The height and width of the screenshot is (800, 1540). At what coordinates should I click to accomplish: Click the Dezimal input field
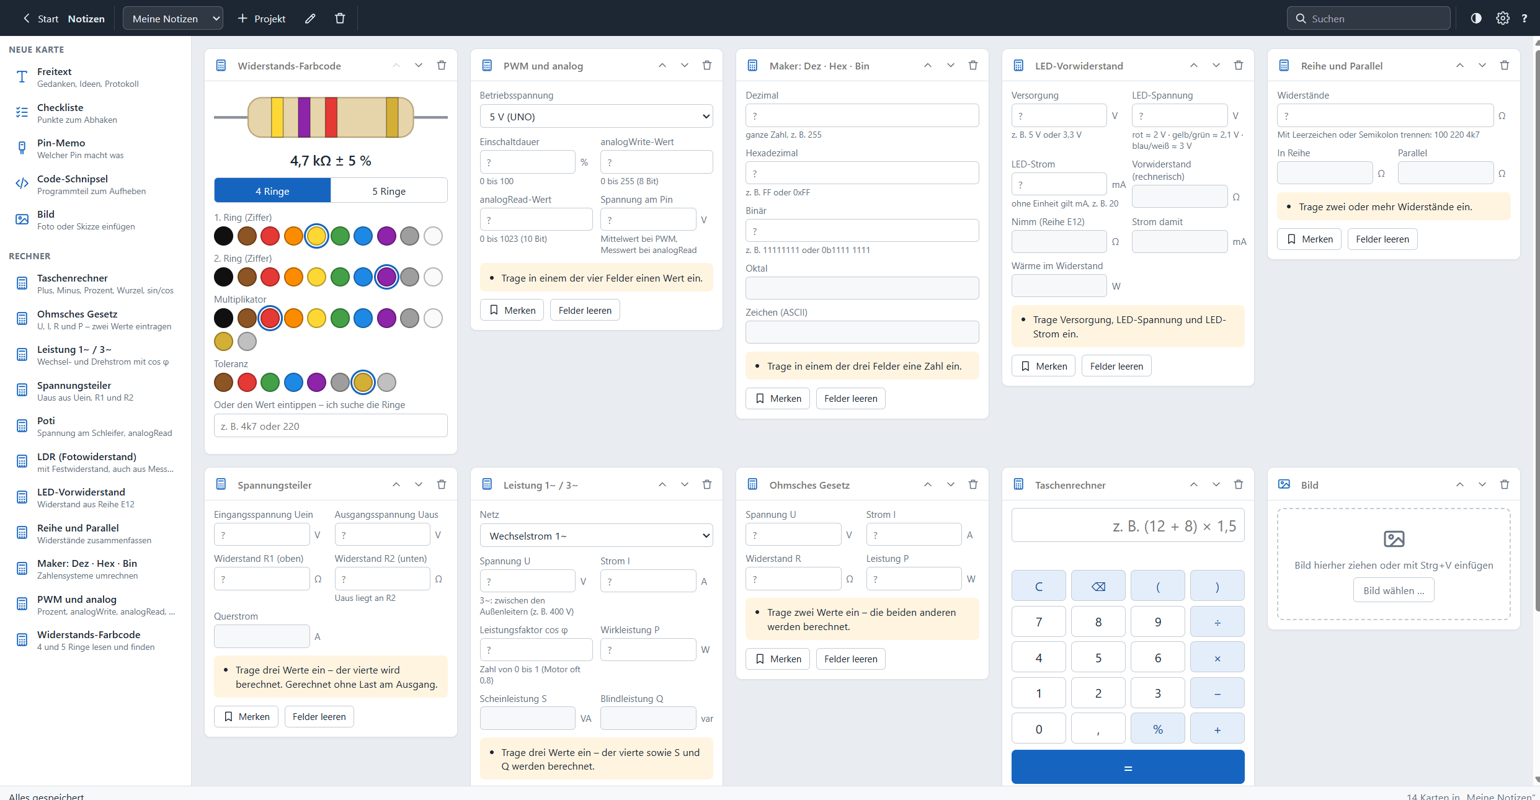coord(862,115)
